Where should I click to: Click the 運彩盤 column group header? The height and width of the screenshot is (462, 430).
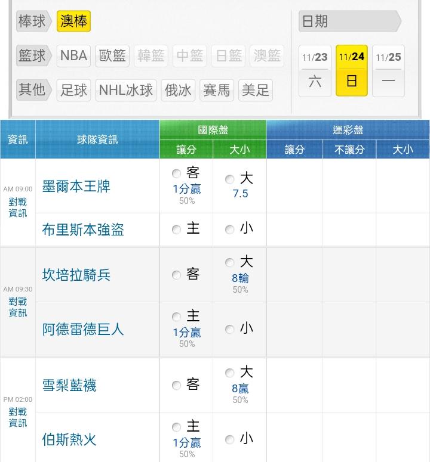pos(348,129)
